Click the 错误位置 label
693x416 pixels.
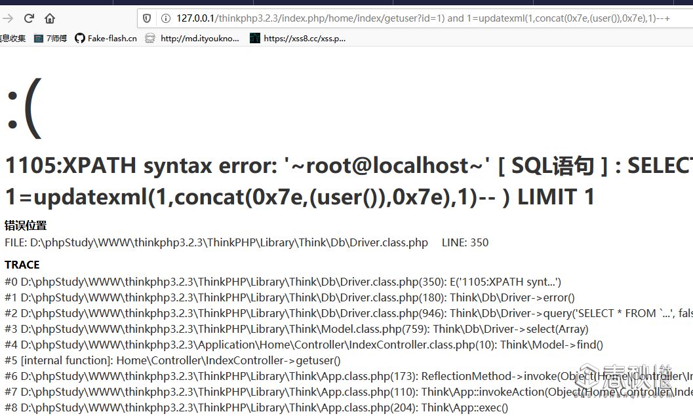tap(26, 225)
